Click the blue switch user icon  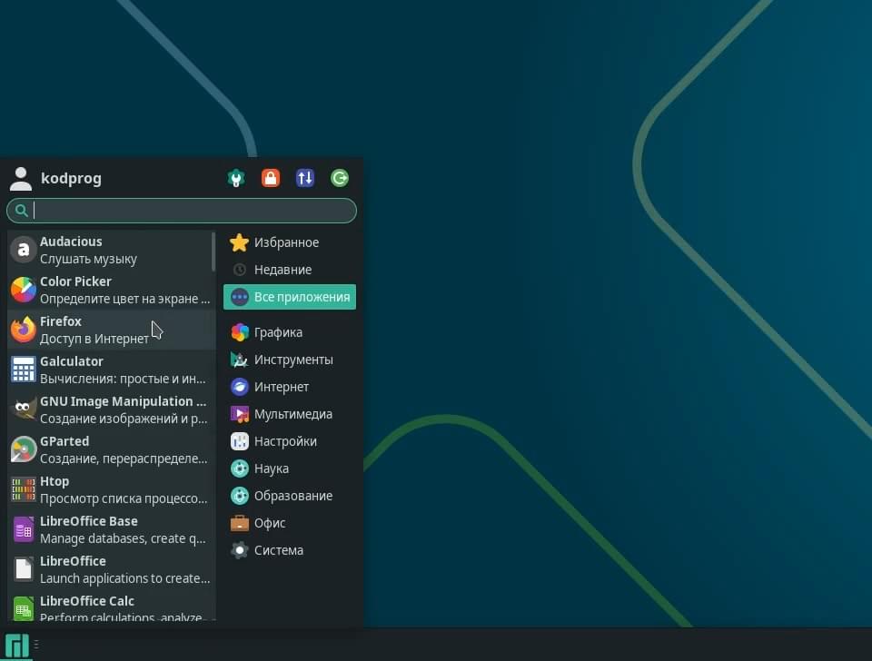pyautogui.click(x=305, y=178)
